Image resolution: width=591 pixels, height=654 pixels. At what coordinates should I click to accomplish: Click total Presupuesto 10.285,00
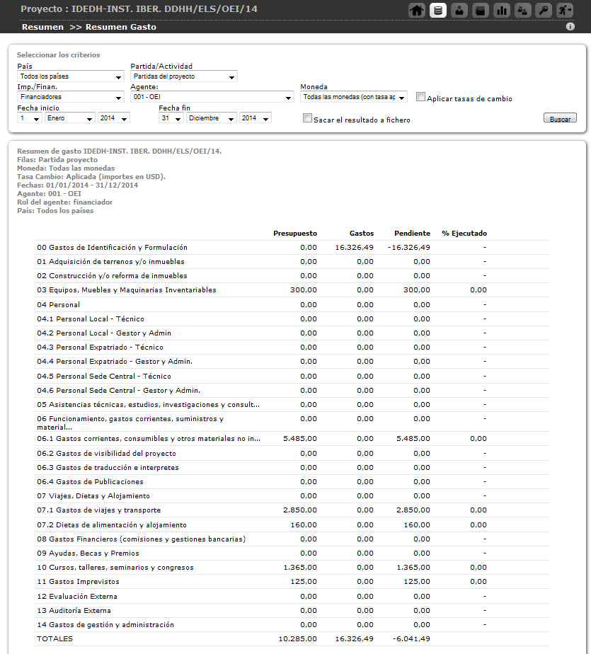[298, 639]
